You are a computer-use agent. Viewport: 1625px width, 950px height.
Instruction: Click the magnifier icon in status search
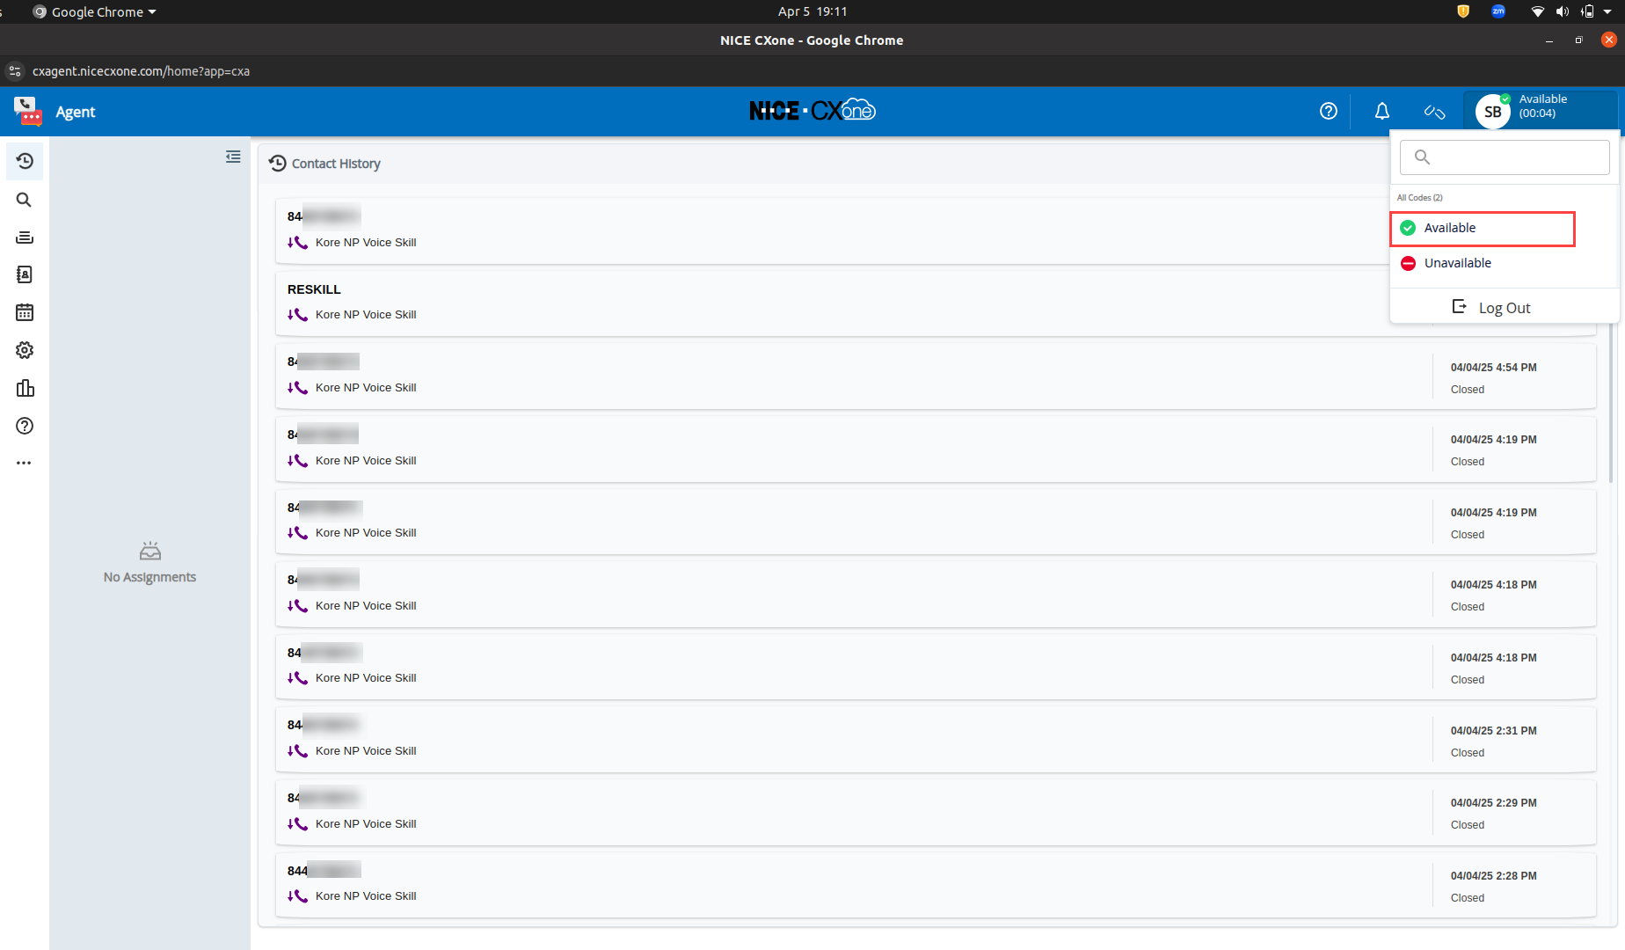tap(1422, 157)
